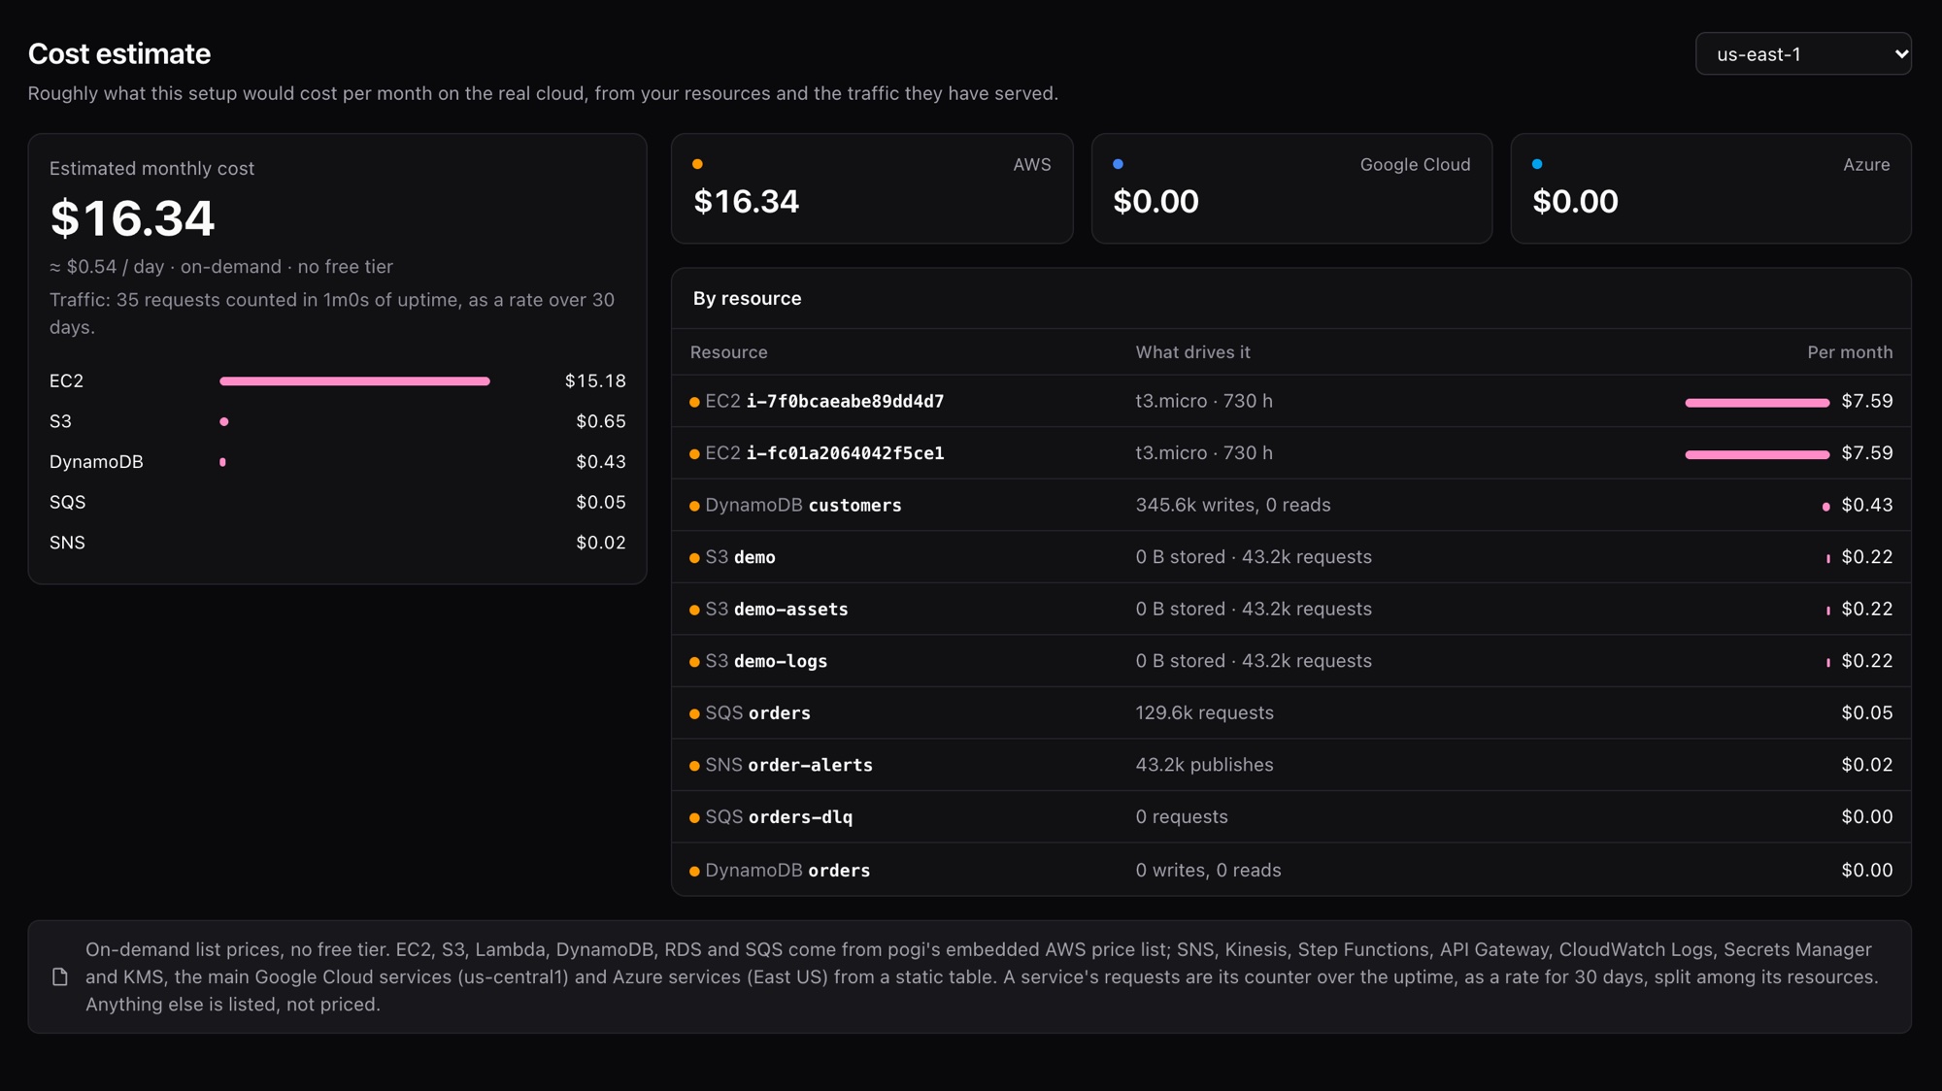
Task: Select the SQS orders row
Action: pyautogui.click(x=1291, y=712)
